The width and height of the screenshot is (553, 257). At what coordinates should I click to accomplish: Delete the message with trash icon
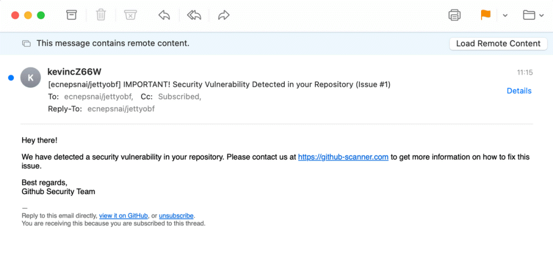coord(101,15)
